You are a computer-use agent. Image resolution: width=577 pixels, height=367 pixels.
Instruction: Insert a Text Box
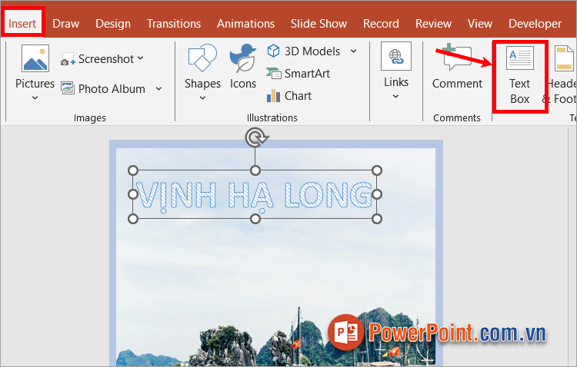pos(520,75)
